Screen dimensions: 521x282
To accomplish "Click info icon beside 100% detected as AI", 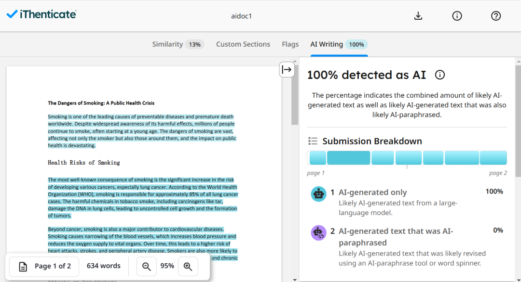I will [439, 75].
